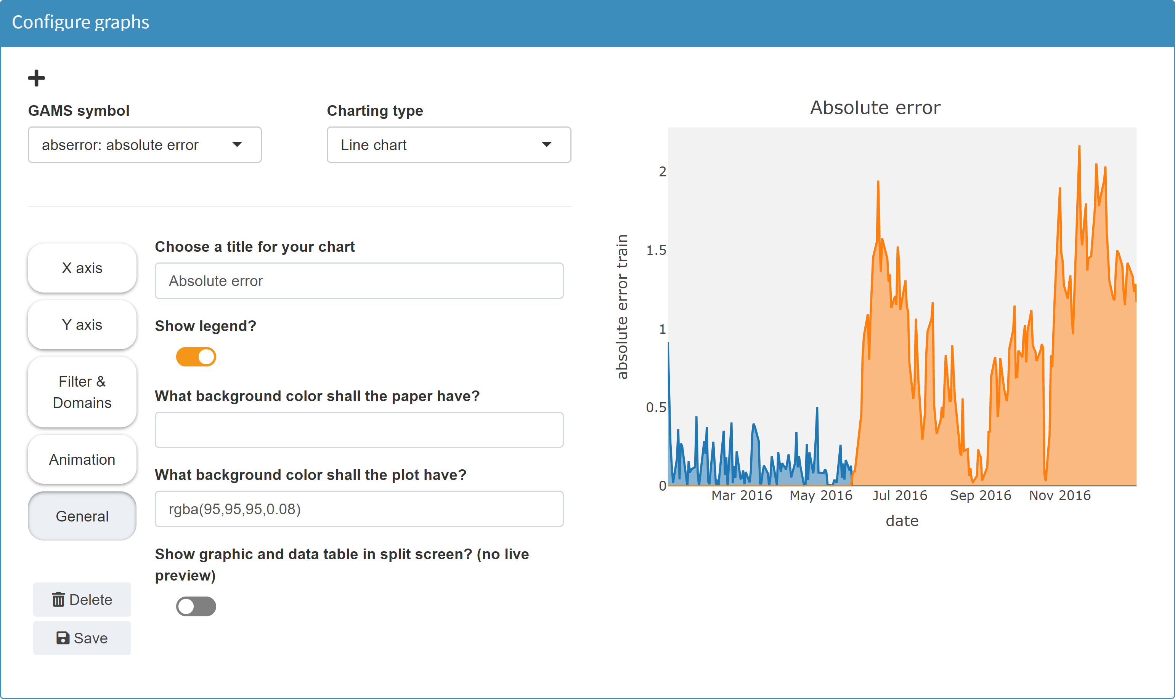The image size is (1175, 699).
Task: Click the paper background color field
Action: 359,430
